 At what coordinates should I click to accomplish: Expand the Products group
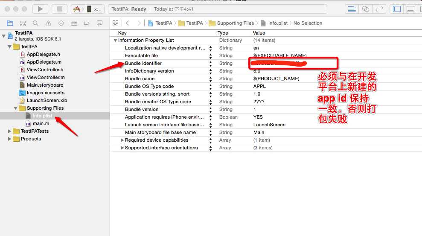[x=9, y=139]
